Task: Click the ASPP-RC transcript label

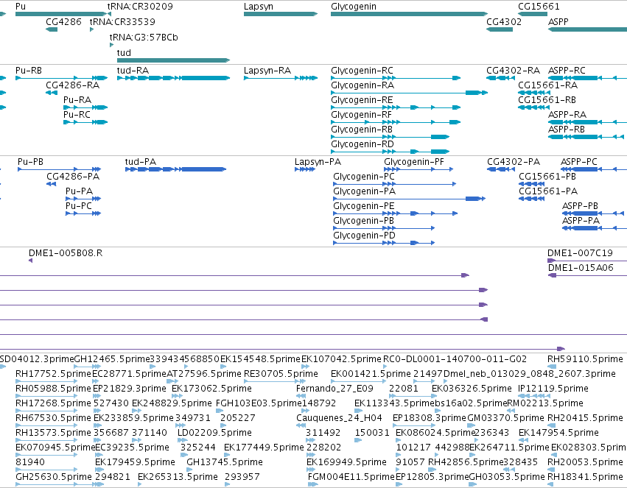Action: click(567, 70)
